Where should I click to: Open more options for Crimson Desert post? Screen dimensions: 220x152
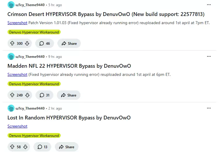[209, 5]
